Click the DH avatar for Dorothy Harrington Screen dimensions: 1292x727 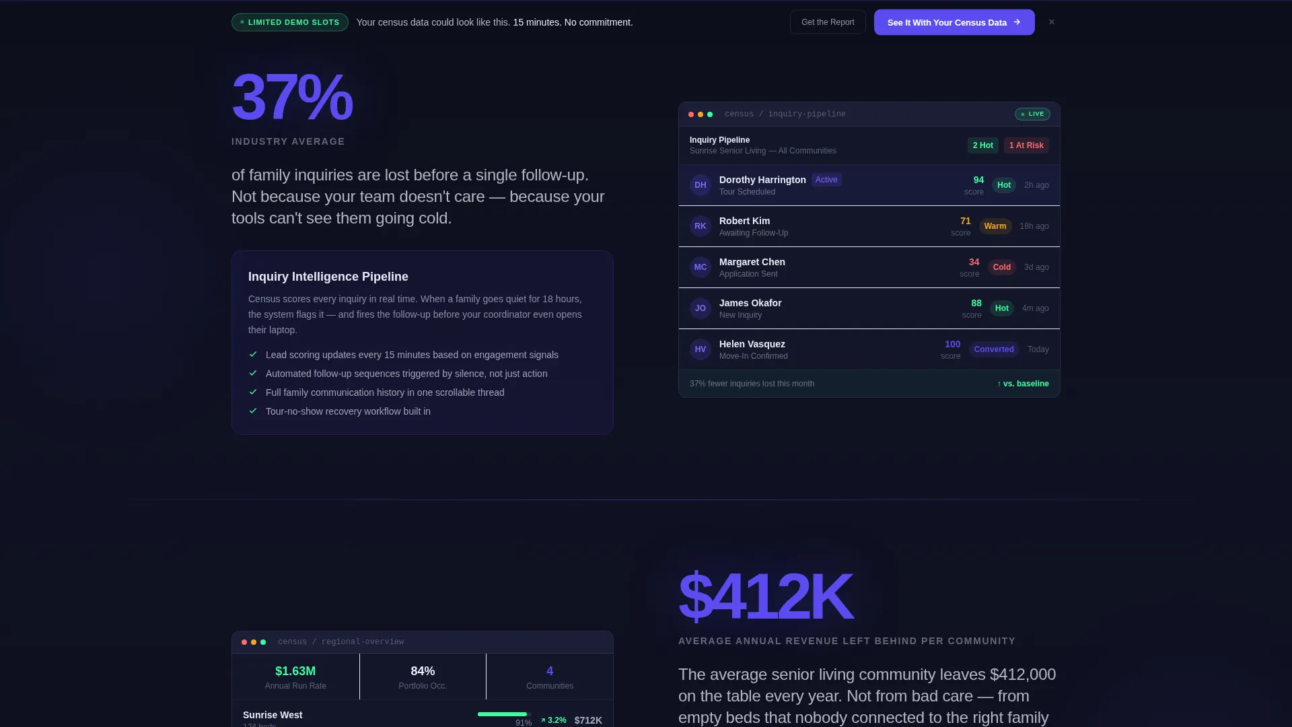click(701, 185)
